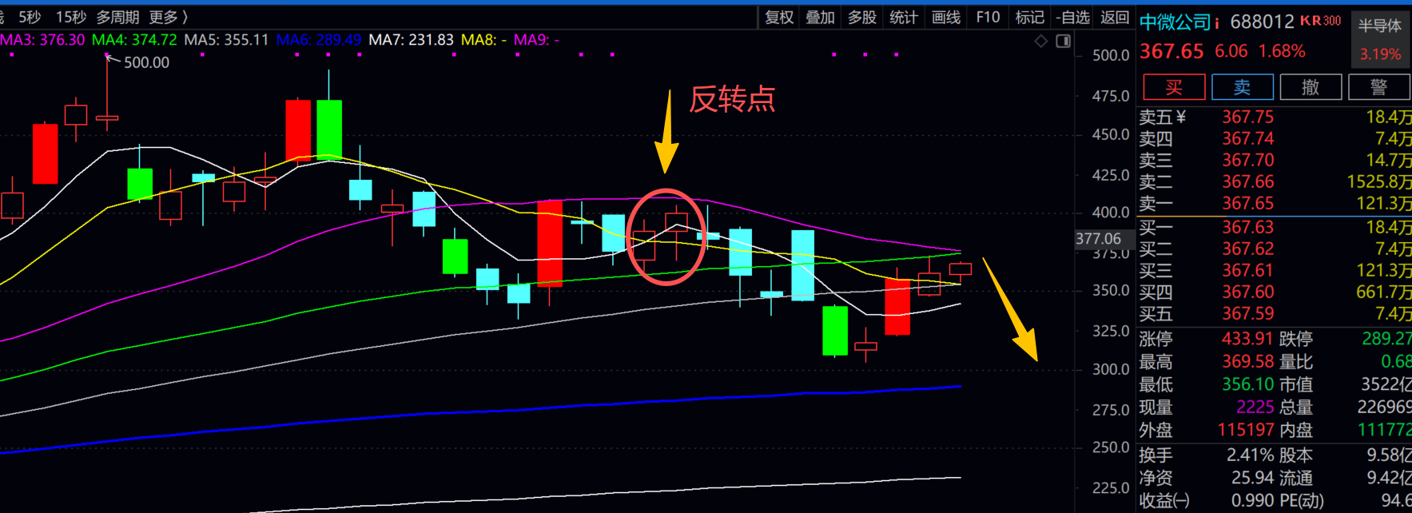Viewport: 1412px width, 513px height.
Task: Select the 5秒 period tab
Action: click(x=30, y=17)
